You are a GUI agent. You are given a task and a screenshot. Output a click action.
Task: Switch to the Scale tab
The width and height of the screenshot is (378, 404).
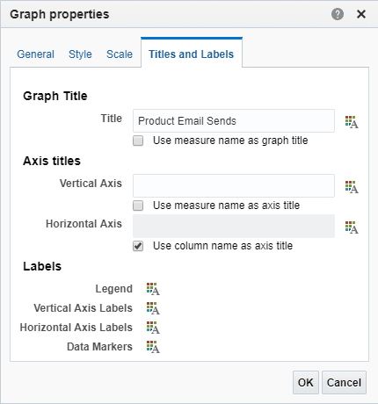point(120,54)
